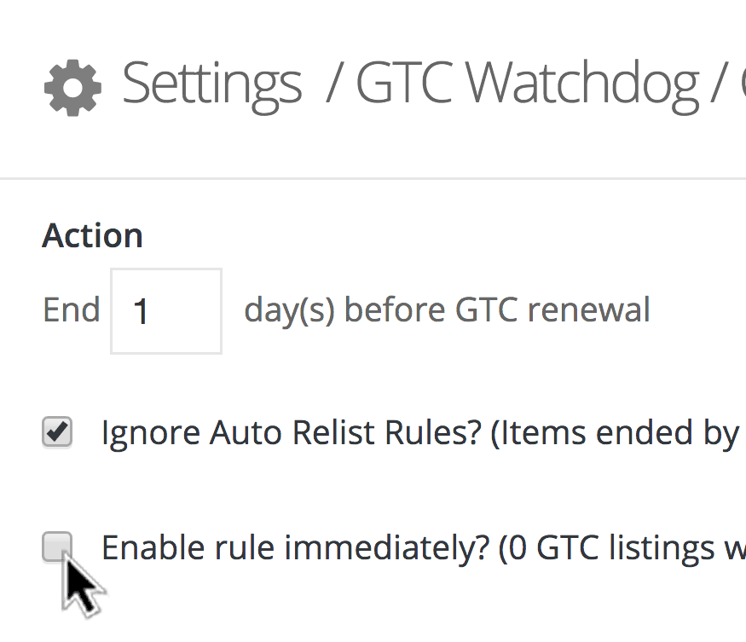Click the '(Items ended by' parenthetical text

[614, 433]
